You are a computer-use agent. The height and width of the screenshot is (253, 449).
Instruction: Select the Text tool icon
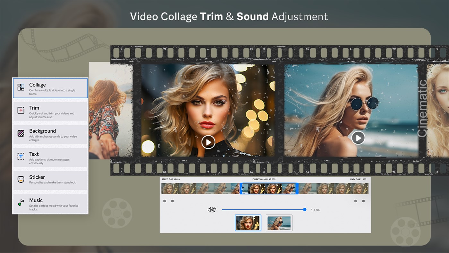coord(21,157)
